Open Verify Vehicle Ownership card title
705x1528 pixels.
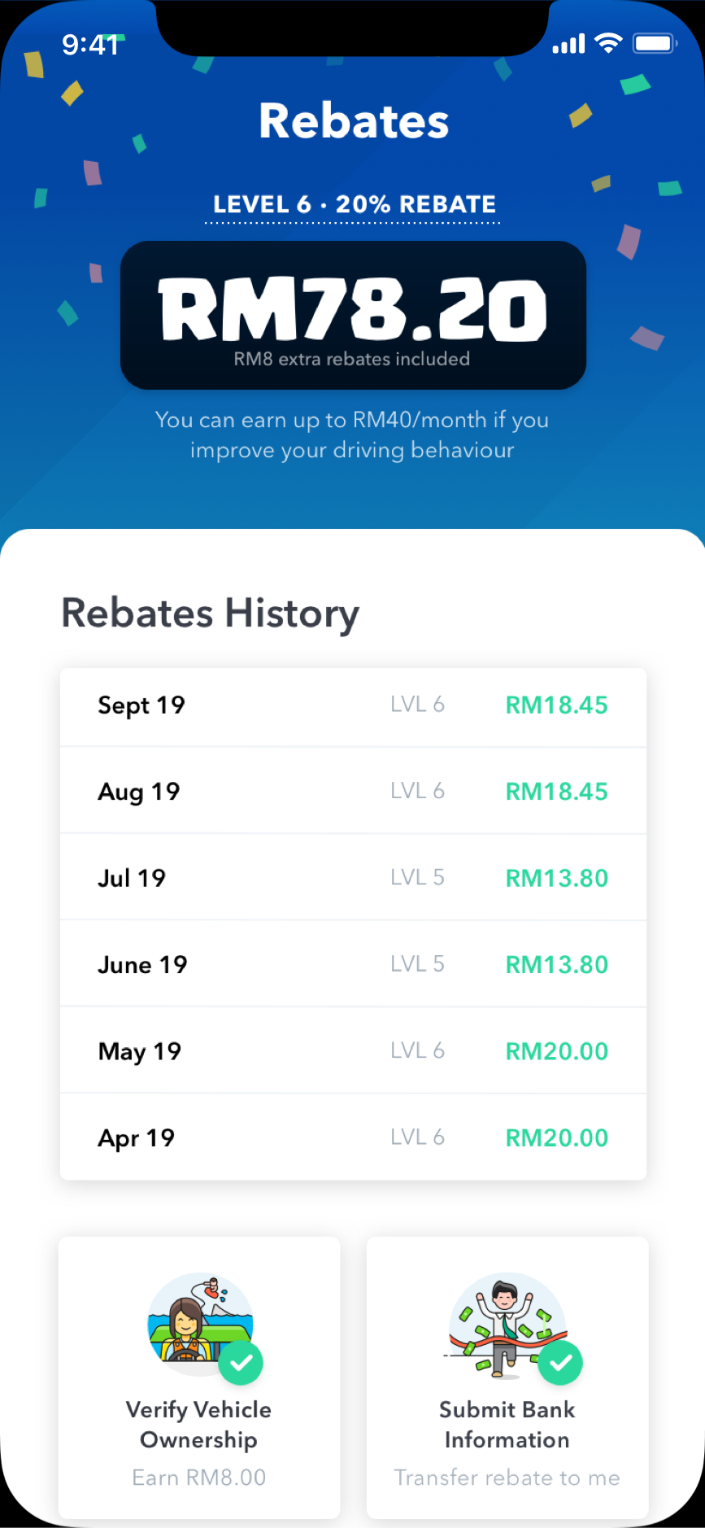point(199,1425)
